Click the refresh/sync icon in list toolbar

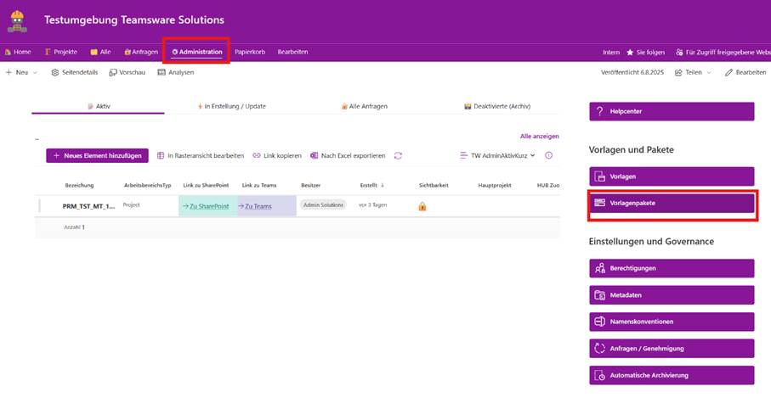point(398,156)
